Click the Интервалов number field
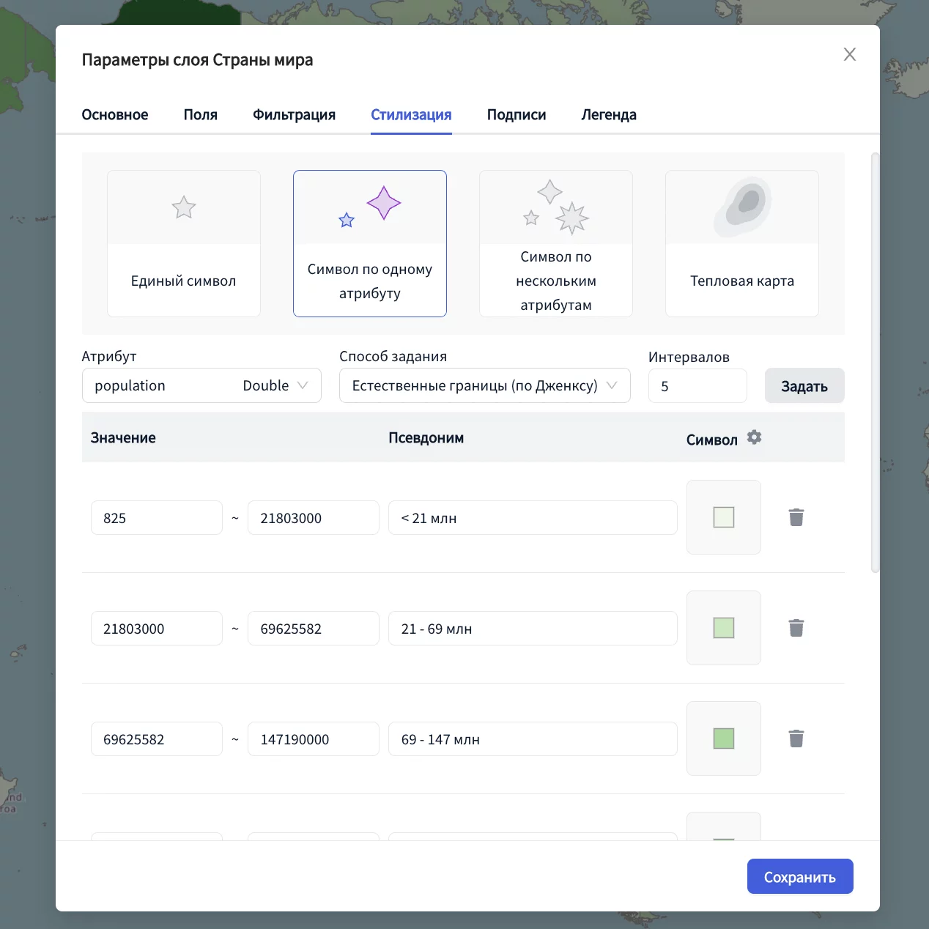929x929 pixels. [x=697, y=386]
